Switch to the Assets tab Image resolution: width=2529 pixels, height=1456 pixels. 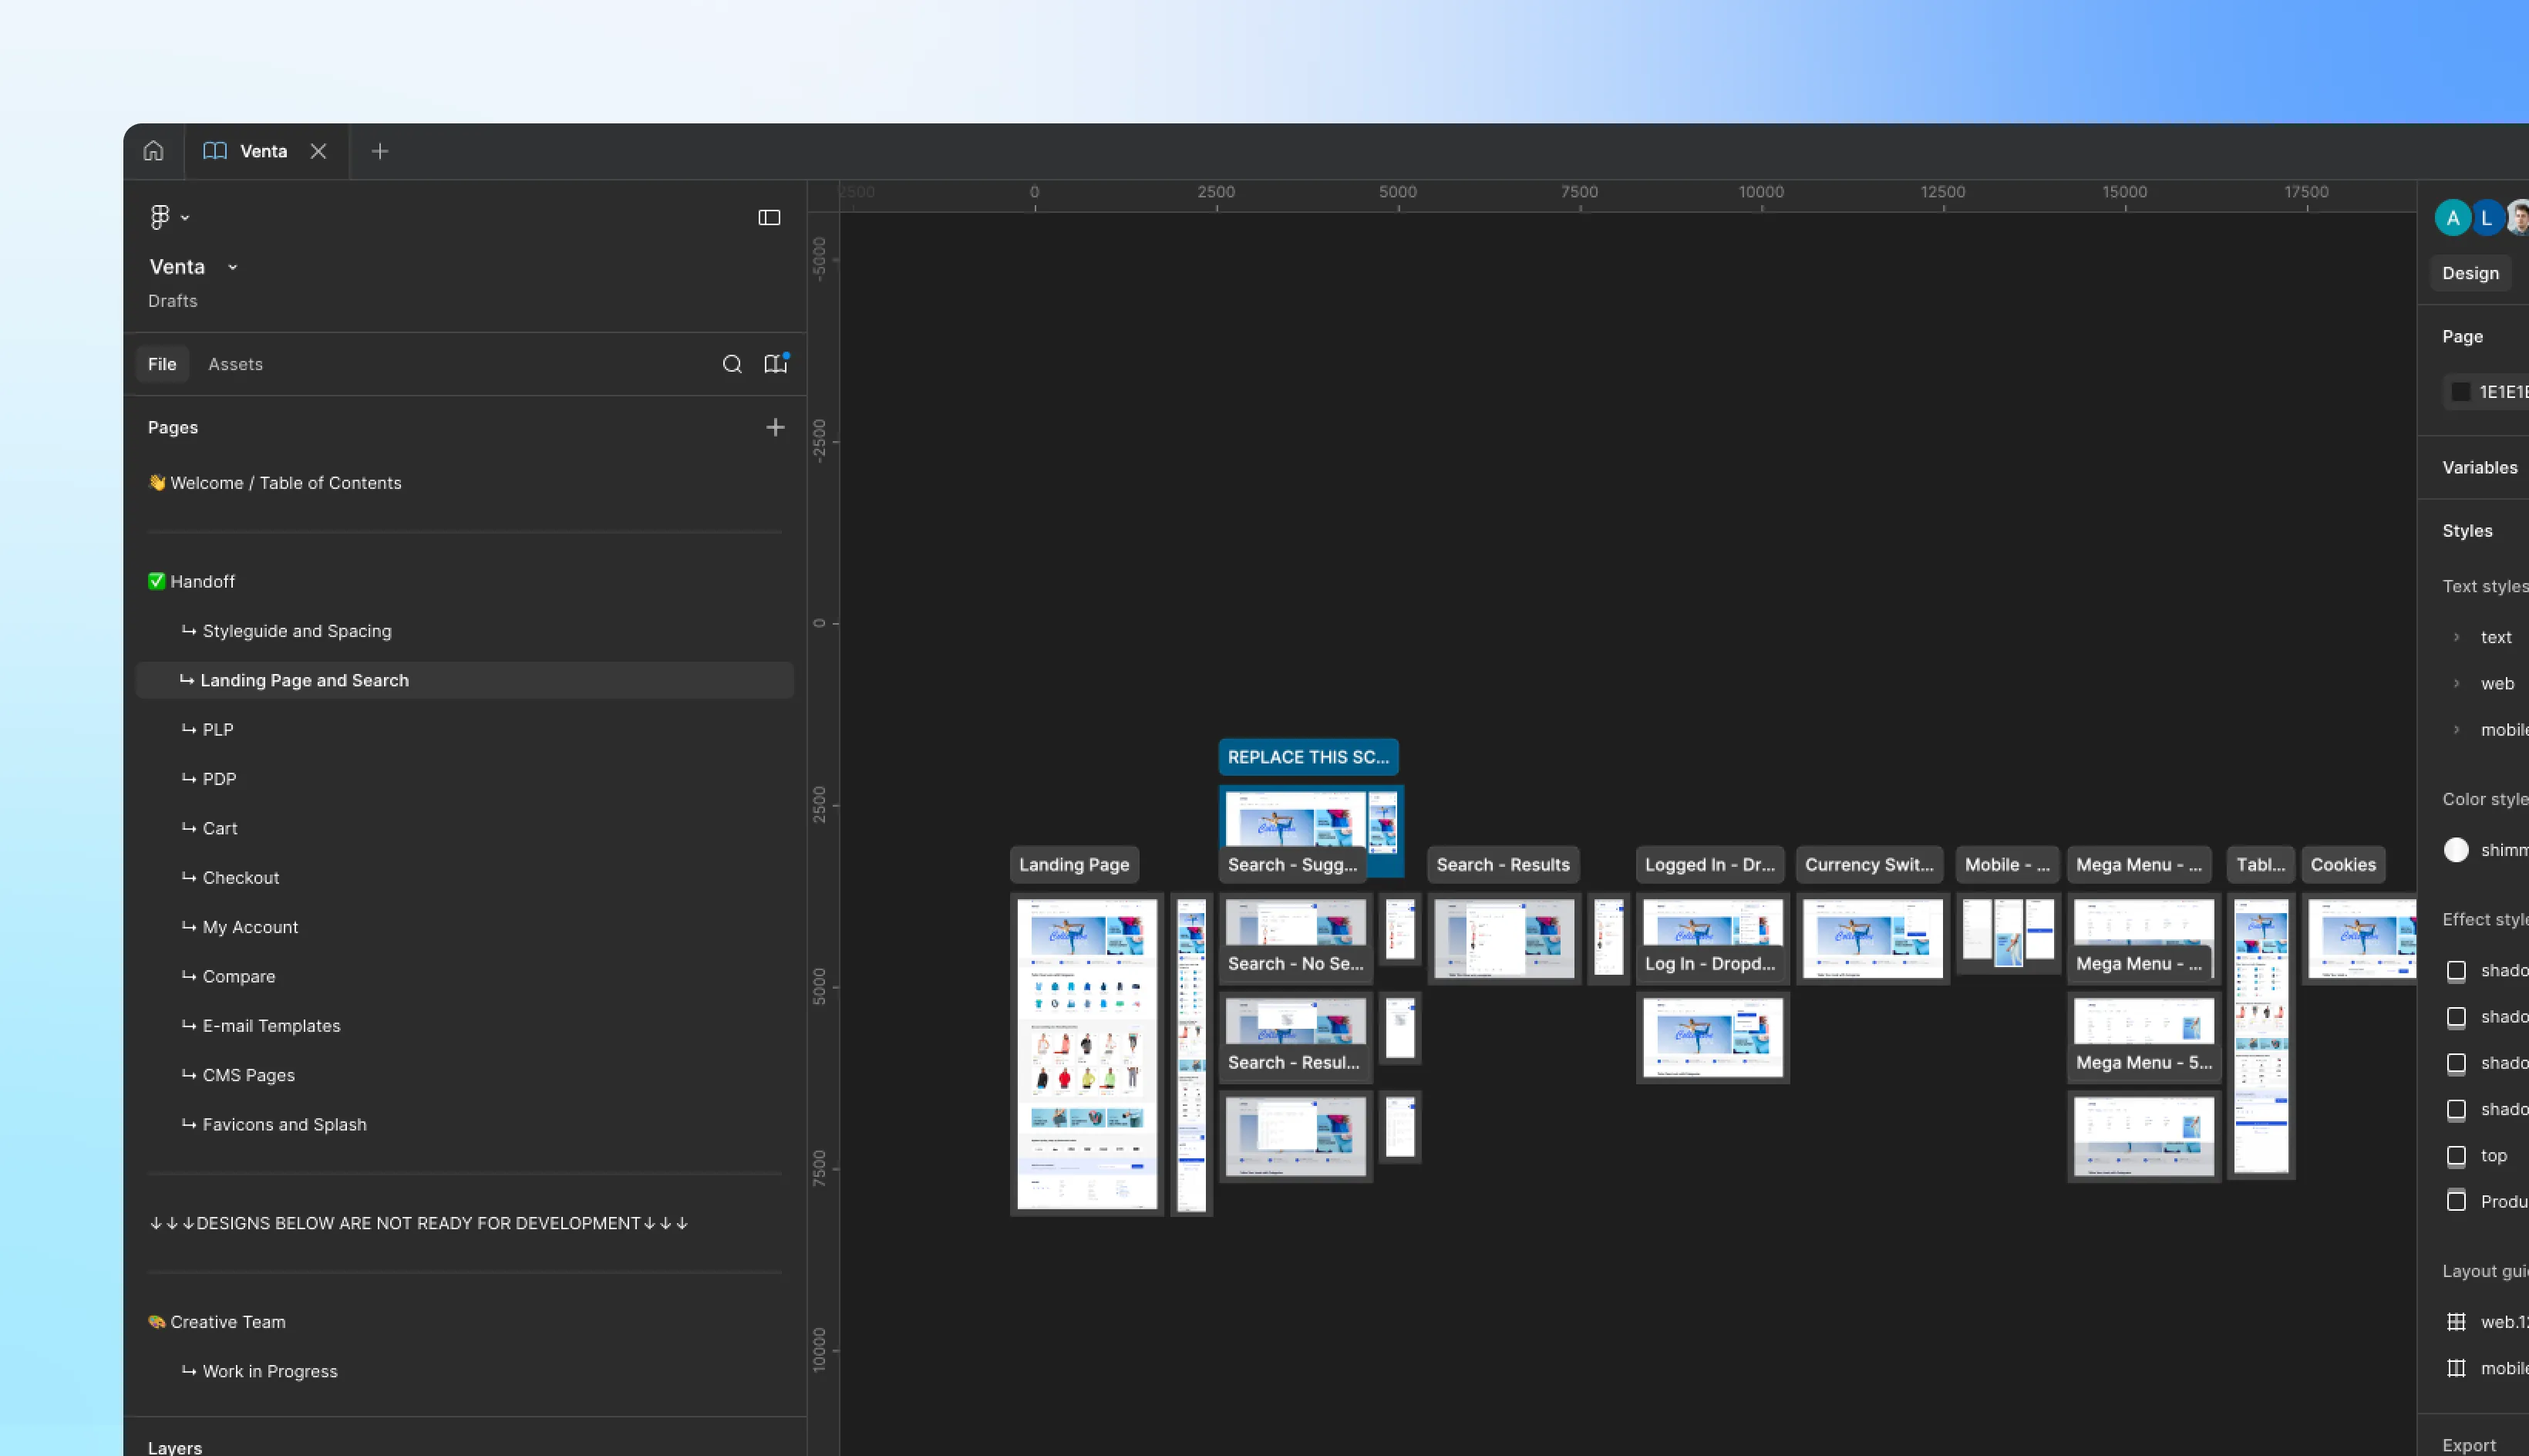[x=235, y=364]
